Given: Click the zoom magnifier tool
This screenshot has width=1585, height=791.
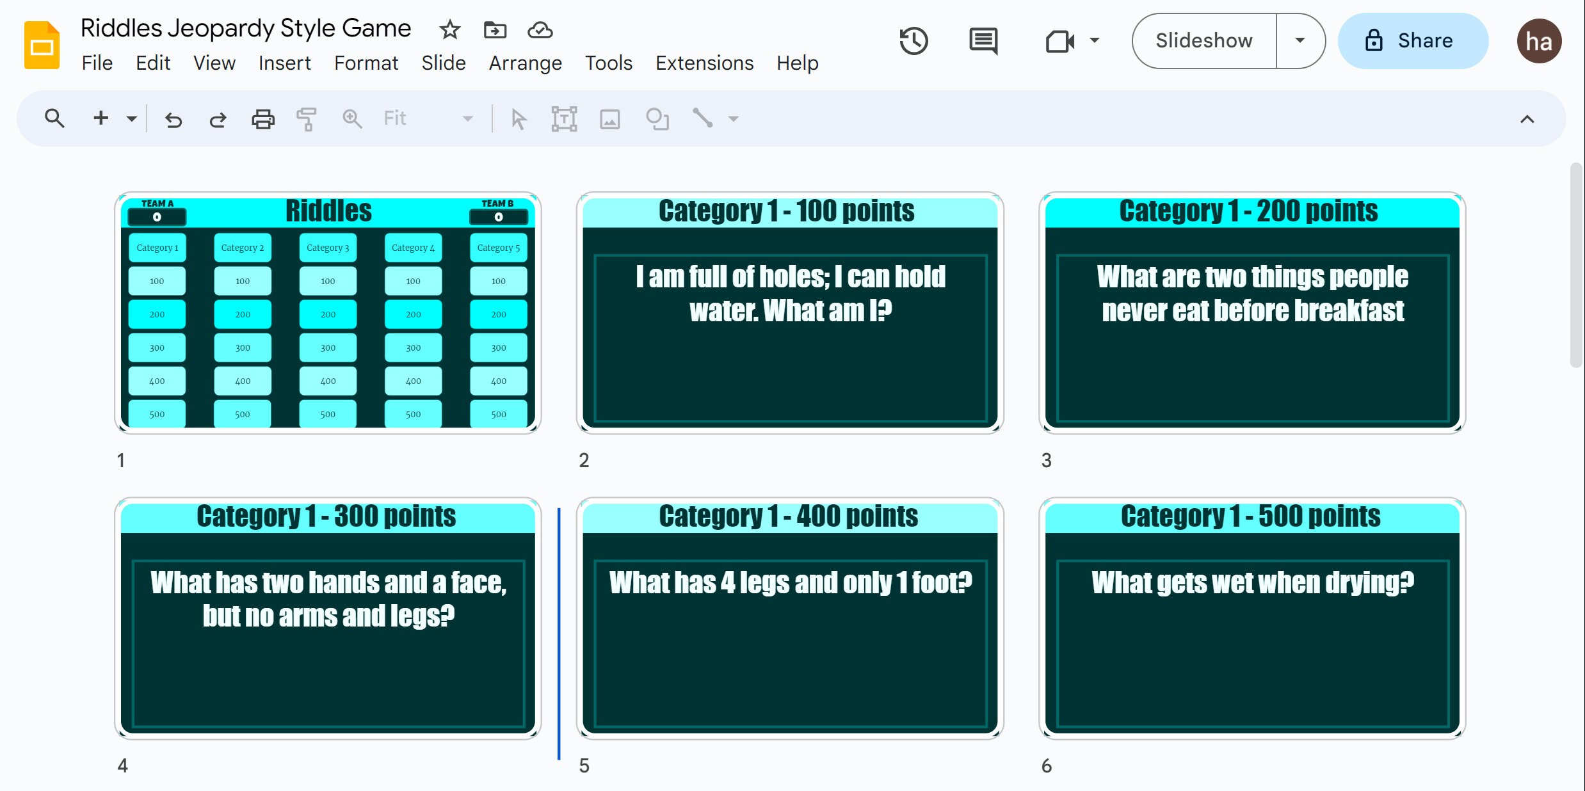Looking at the screenshot, I should (x=351, y=118).
